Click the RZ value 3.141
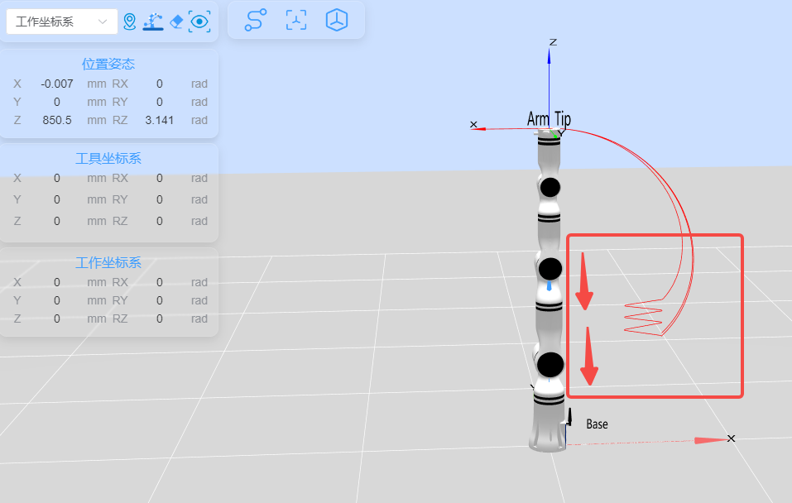This screenshot has width=792, height=503. [157, 120]
